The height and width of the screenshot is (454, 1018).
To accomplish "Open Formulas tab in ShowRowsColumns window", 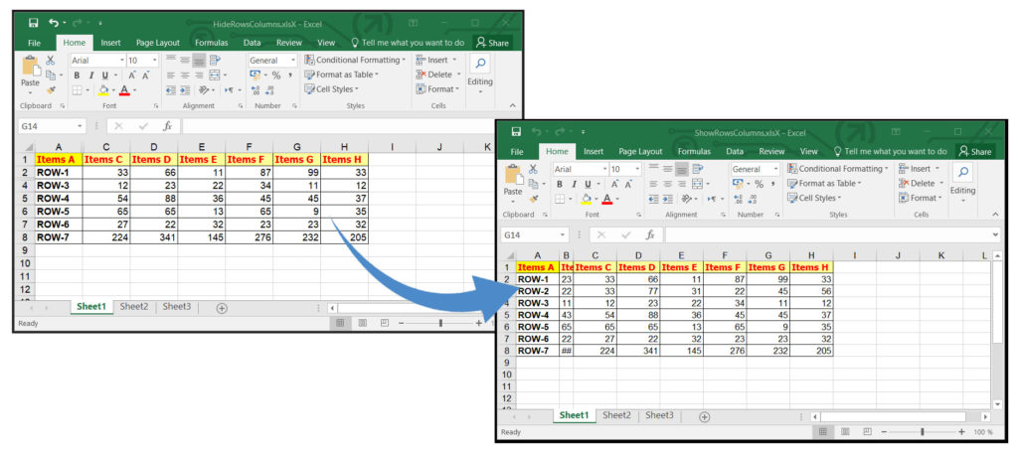I will point(694,151).
